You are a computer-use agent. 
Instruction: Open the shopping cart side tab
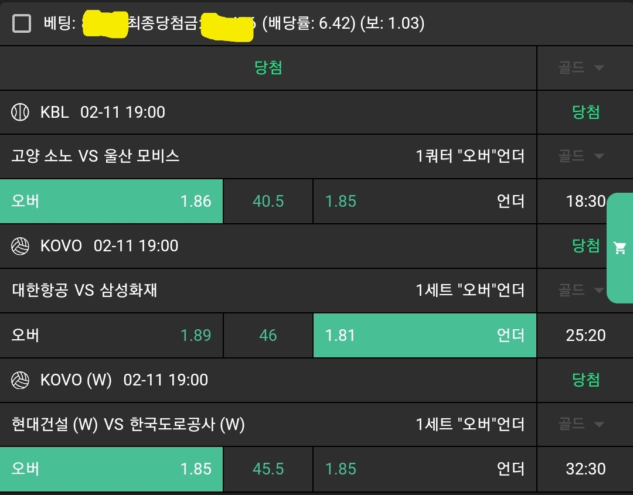(x=620, y=248)
